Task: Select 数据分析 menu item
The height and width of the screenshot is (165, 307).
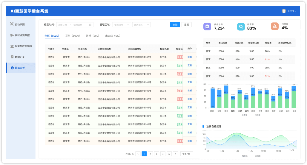Action: [x=21, y=68]
